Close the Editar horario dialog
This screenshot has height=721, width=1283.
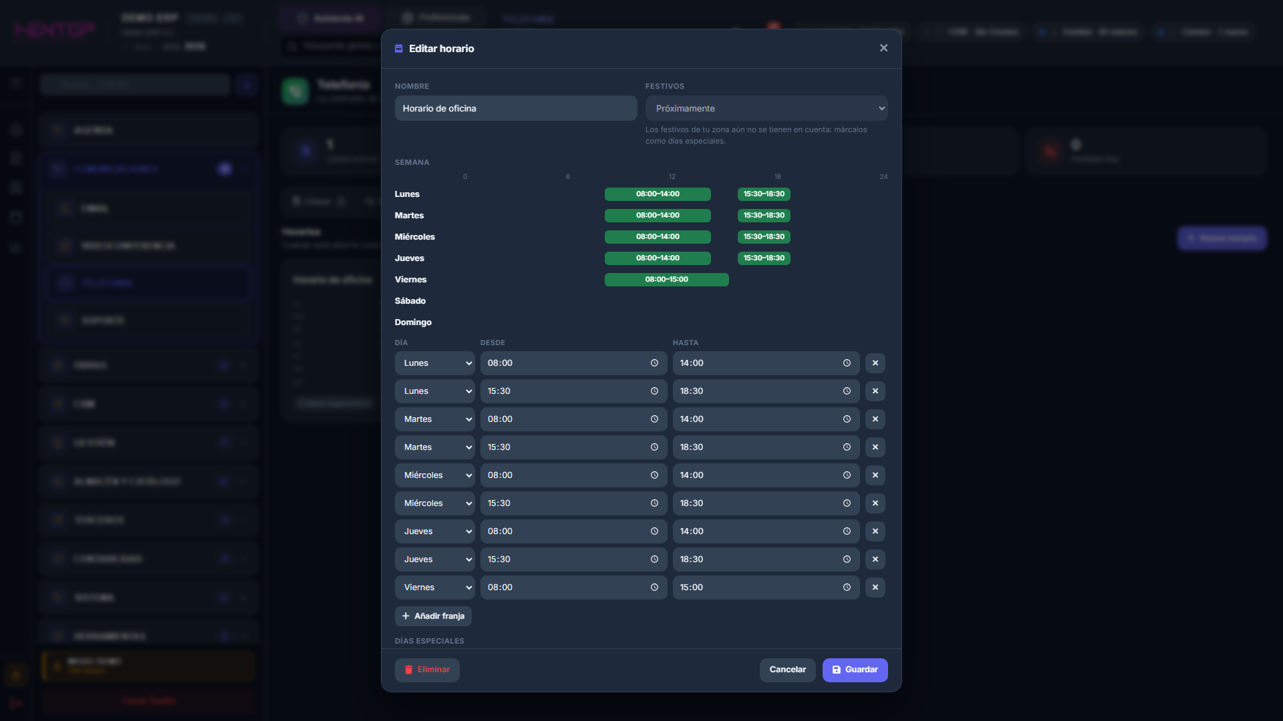[x=883, y=48]
